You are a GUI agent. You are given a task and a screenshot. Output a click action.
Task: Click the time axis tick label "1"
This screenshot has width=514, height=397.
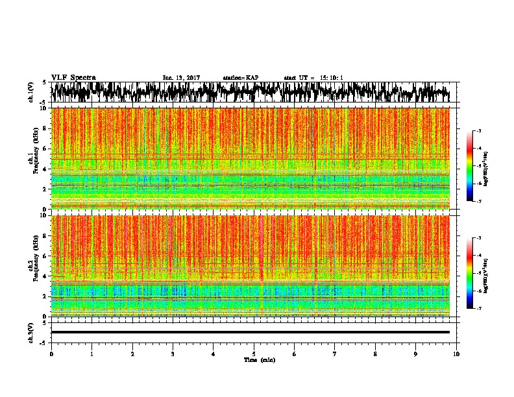click(x=92, y=354)
